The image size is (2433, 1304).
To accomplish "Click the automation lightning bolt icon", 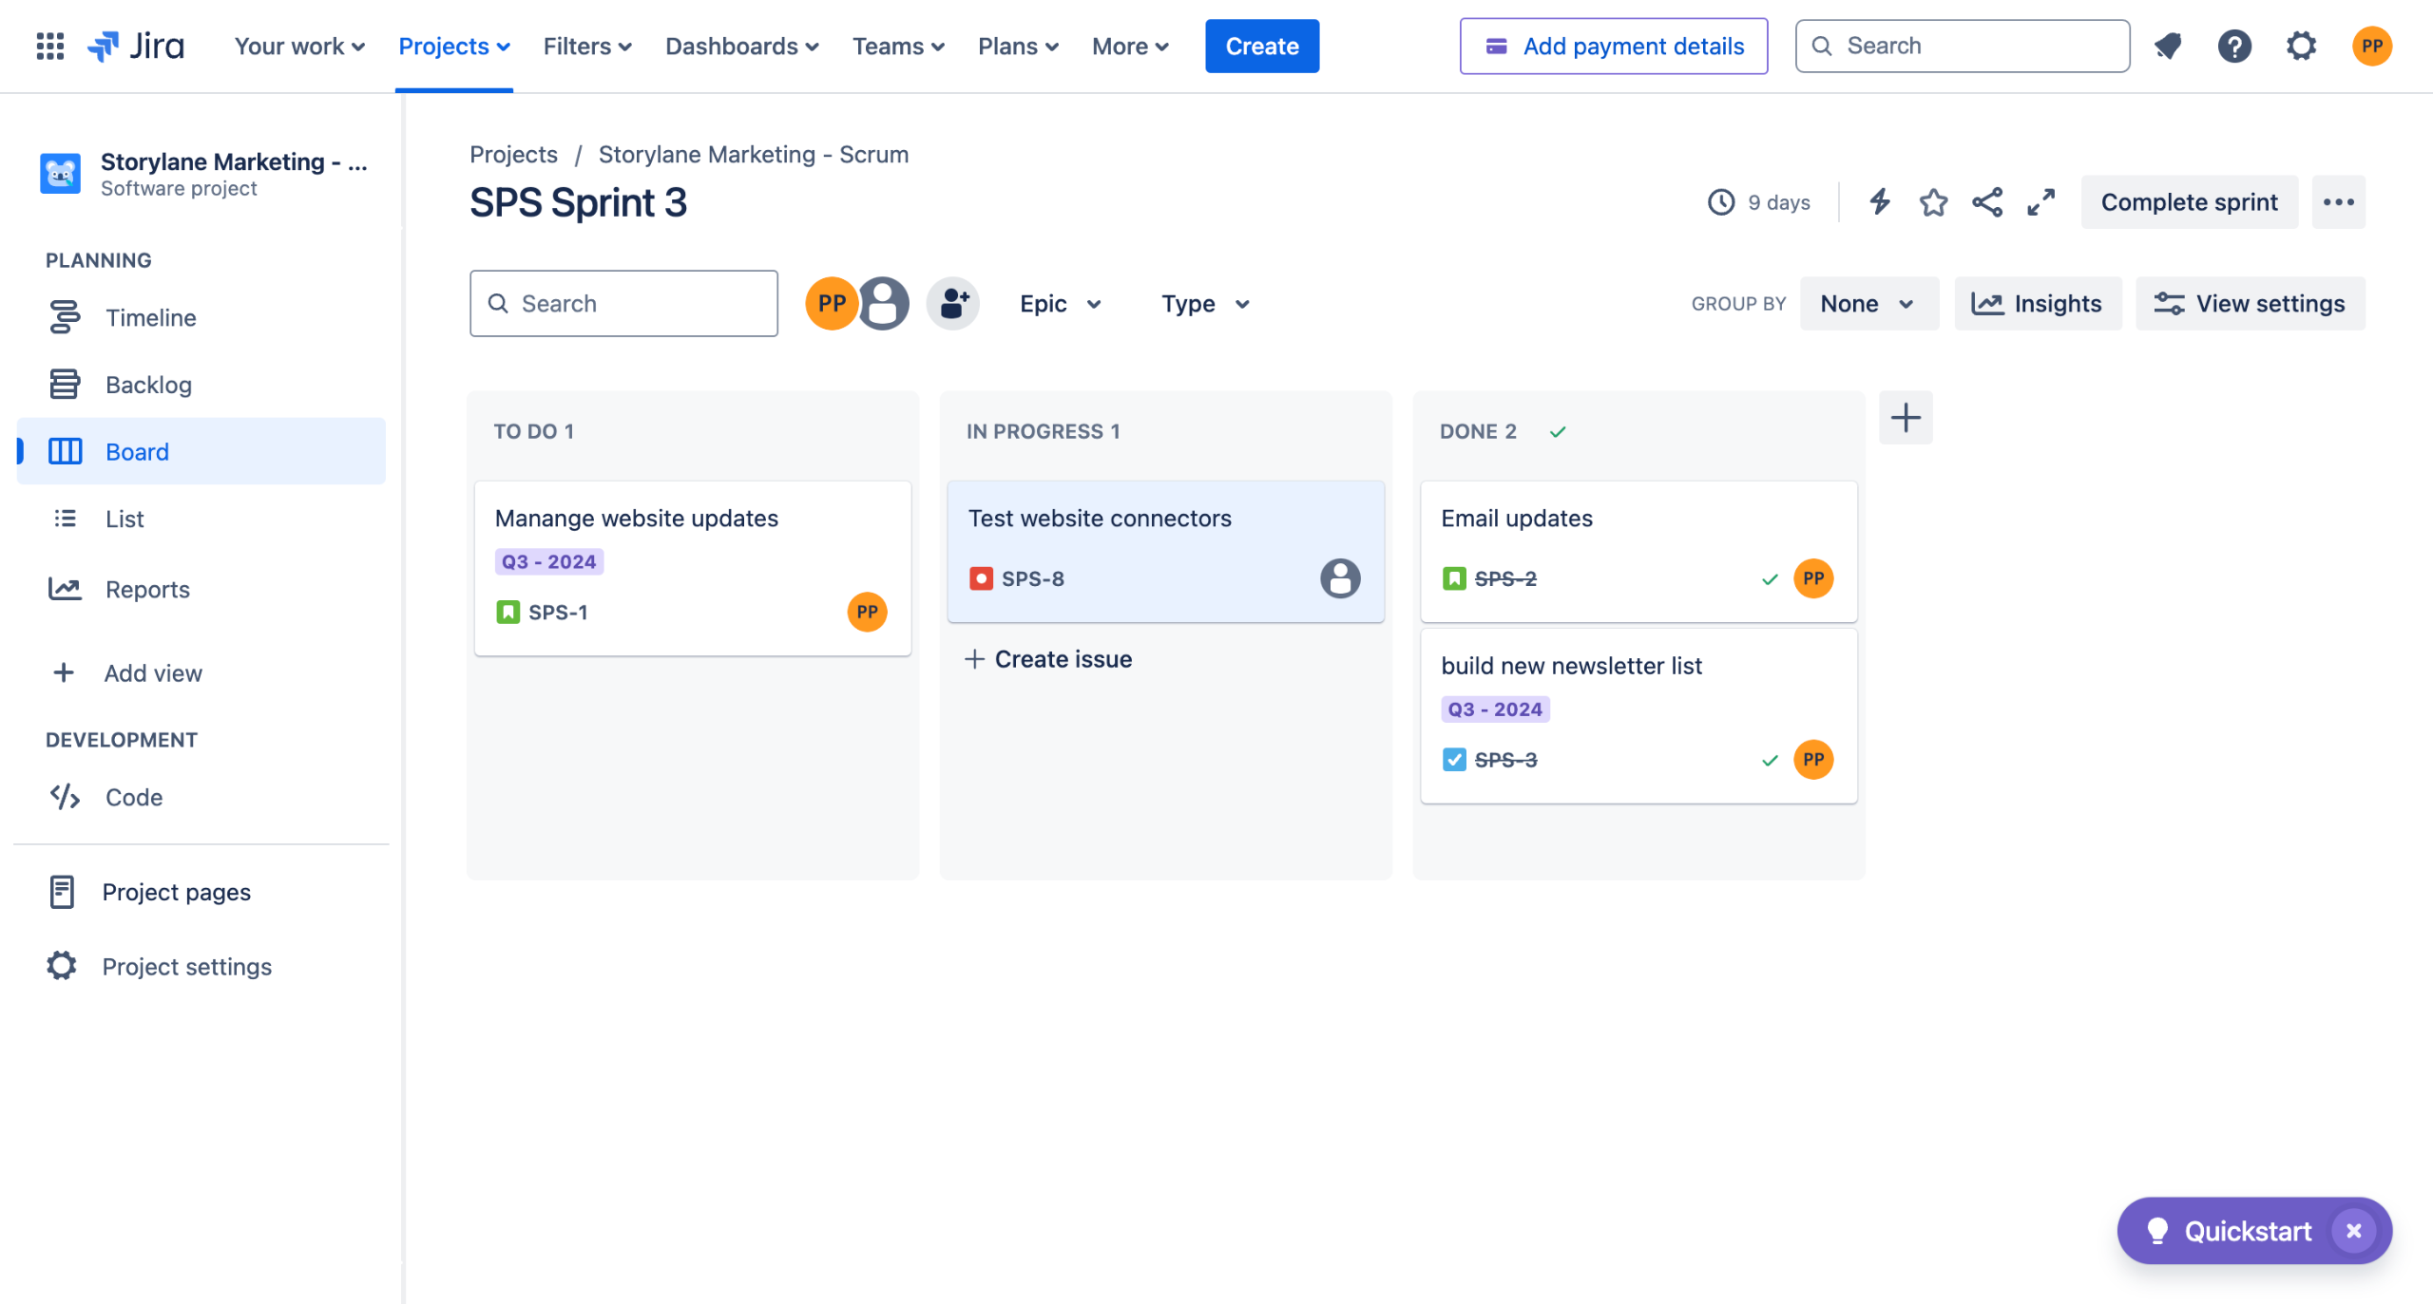I will (x=1879, y=202).
